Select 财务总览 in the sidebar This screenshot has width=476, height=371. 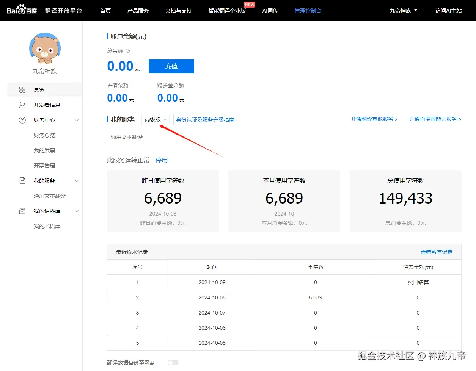point(44,135)
